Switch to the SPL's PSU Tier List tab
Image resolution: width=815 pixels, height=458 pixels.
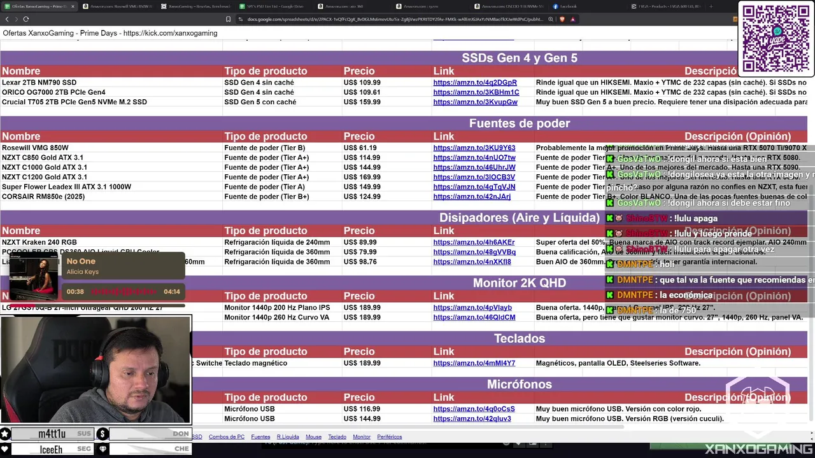(274, 6)
